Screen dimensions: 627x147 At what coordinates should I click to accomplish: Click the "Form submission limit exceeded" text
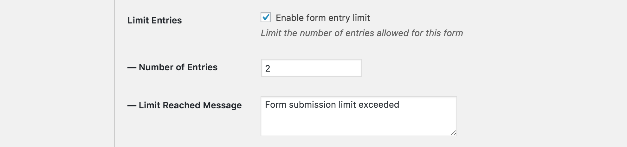[332, 105]
